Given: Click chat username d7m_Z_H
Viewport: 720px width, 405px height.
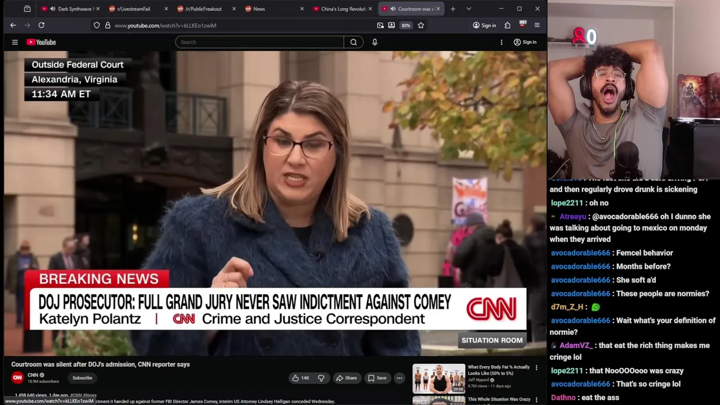Looking at the screenshot, I should coord(567,307).
